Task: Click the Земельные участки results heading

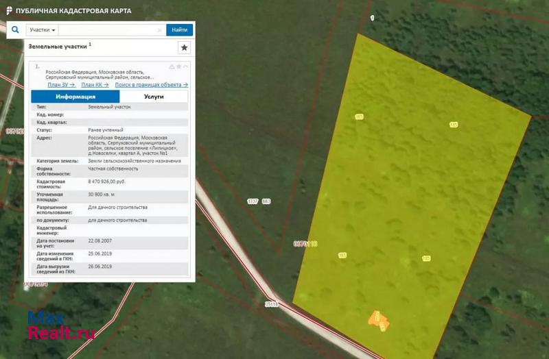Action: (58, 47)
